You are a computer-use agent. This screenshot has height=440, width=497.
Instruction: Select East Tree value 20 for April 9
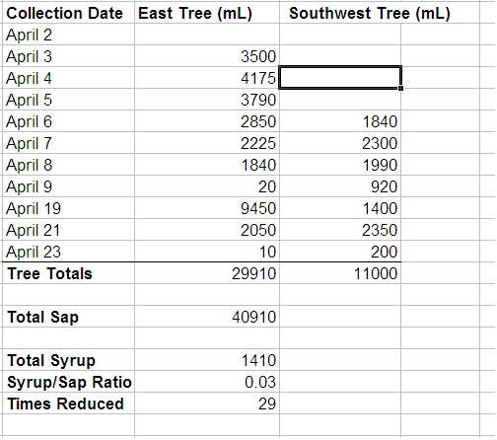pos(207,186)
